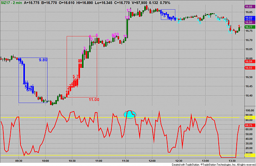This screenshot has height=166, width=256.
Task: Click the C=16.770 close value
Action: (x=121, y=3)
